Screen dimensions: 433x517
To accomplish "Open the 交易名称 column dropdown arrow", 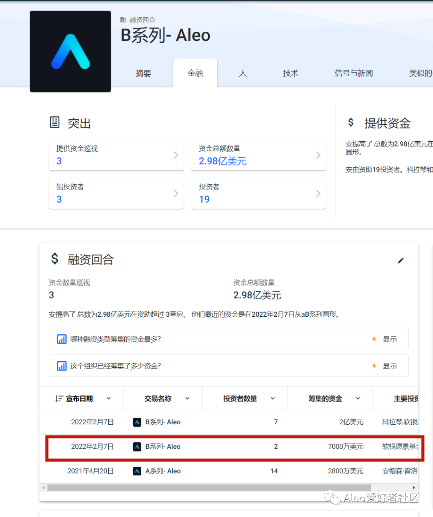I will [187, 398].
